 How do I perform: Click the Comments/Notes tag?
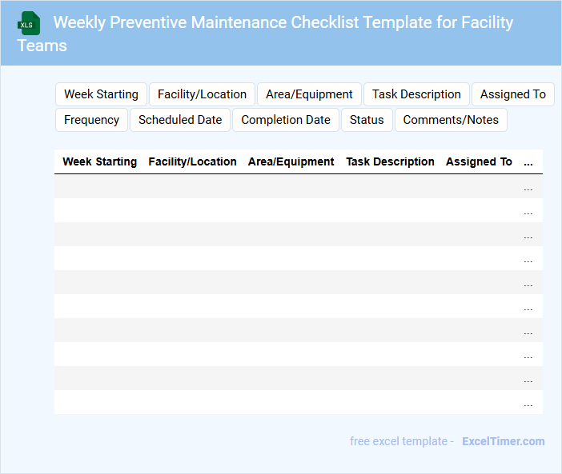451,120
